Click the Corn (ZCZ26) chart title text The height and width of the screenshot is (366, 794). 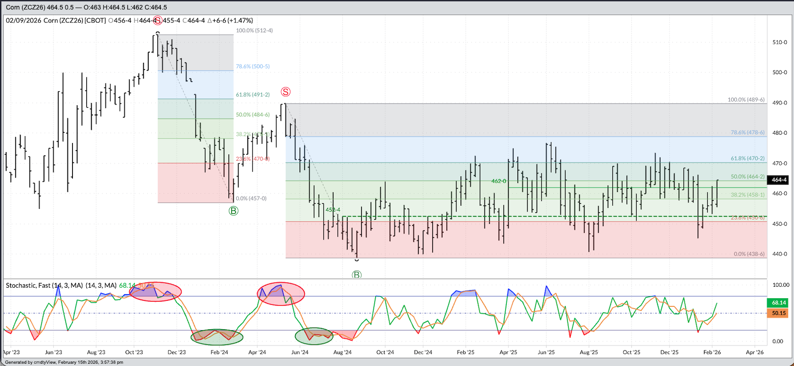click(x=64, y=21)
